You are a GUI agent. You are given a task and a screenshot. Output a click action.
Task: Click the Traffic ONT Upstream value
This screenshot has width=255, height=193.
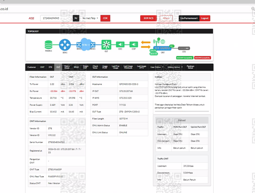[188, 166]
